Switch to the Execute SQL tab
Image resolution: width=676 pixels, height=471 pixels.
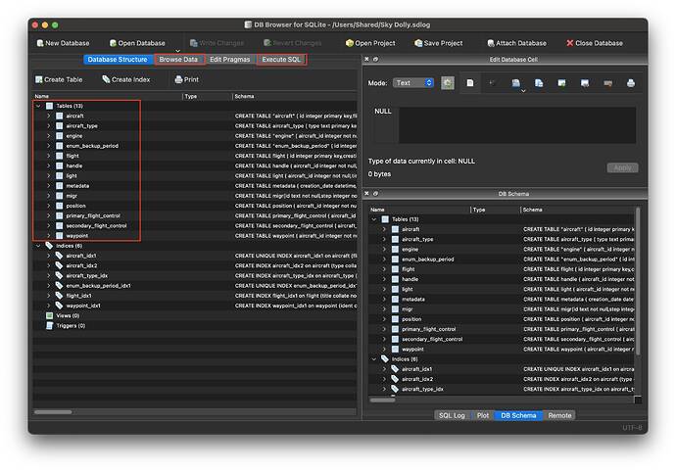click(281, 60)
